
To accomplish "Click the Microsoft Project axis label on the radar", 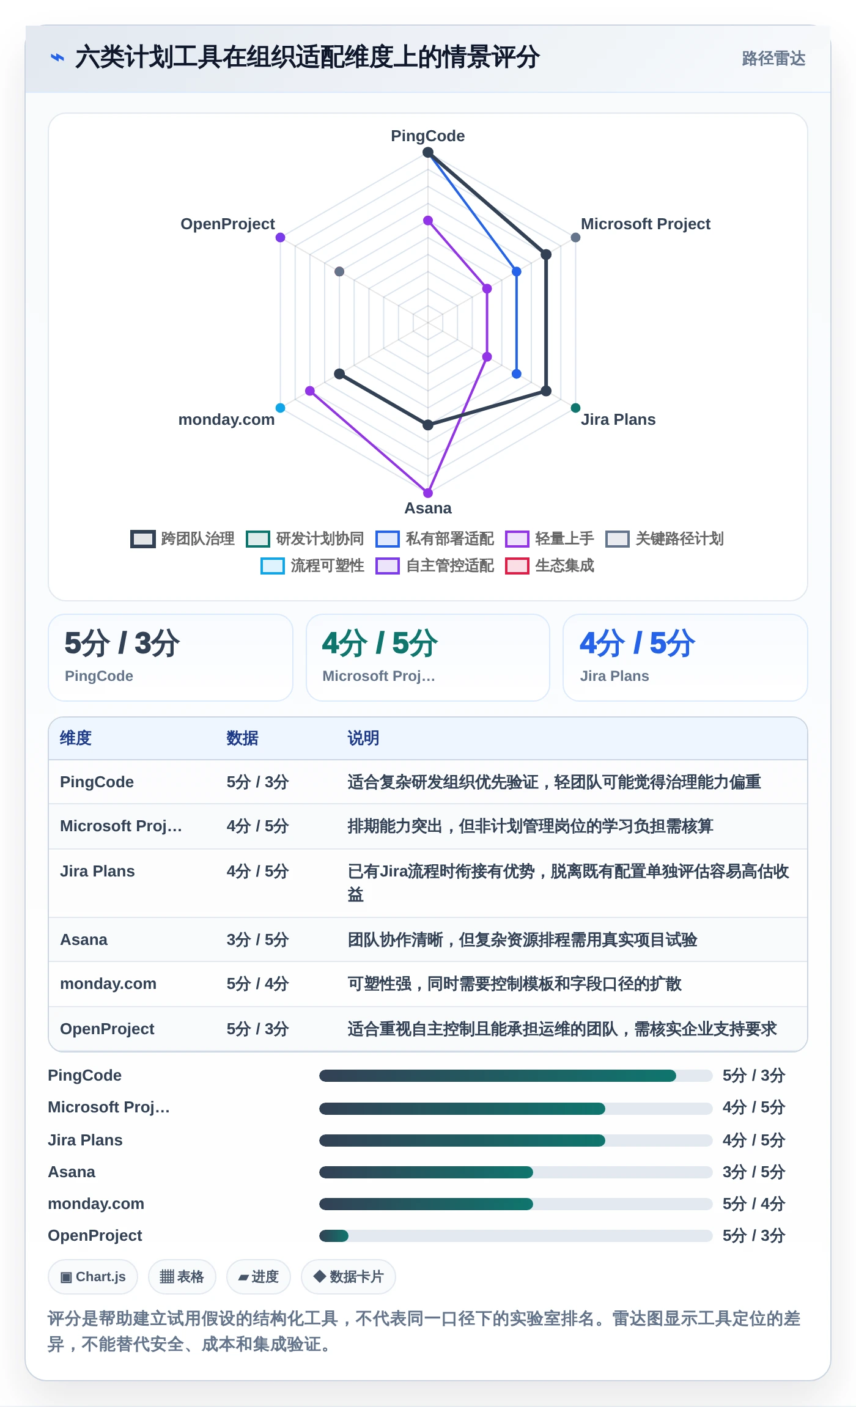I will (646, 224).
